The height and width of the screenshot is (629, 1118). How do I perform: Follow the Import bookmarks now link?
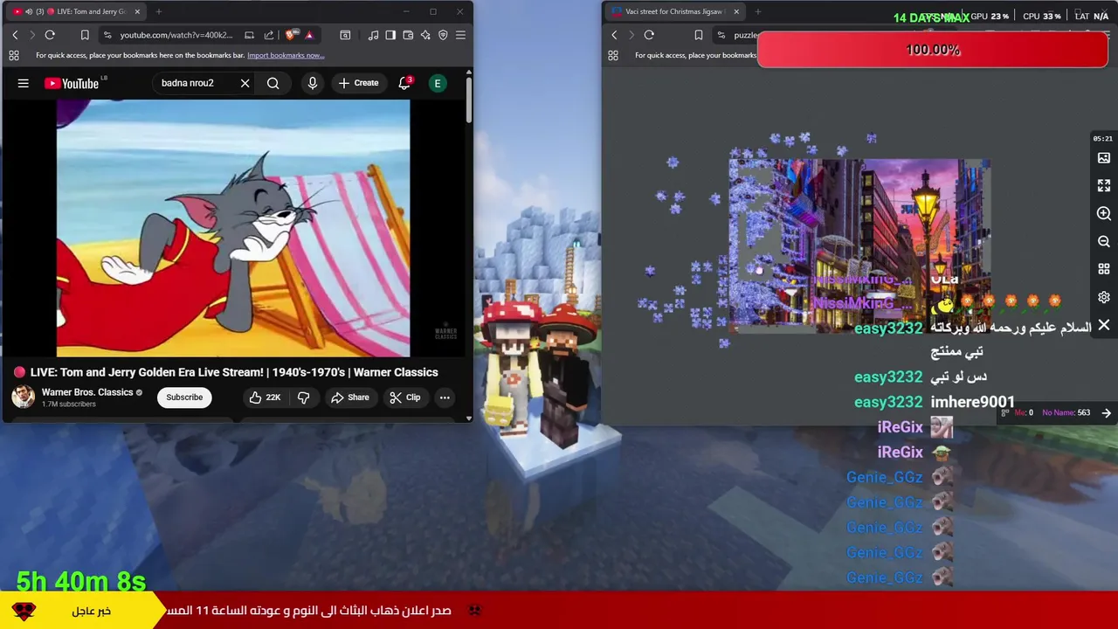click(x=286, y=55)
